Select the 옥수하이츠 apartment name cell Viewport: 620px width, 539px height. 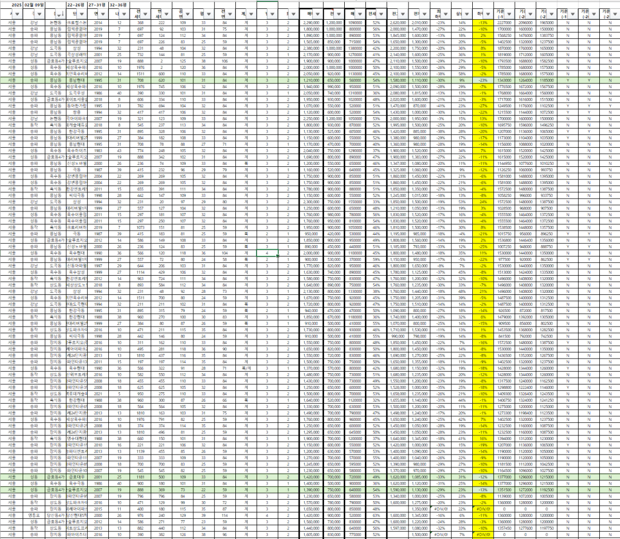[x=76, y=151]
